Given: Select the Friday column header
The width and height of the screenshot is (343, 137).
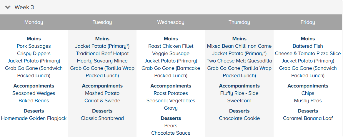Looking at the screenshot, I should [x=308, y=22].
